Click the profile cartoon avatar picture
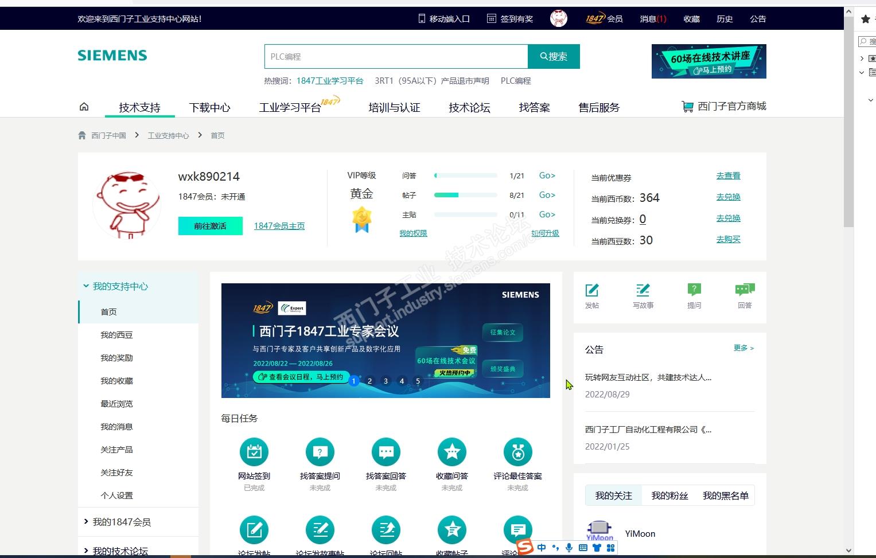876x558 pixels. click(x=127, y=205)
